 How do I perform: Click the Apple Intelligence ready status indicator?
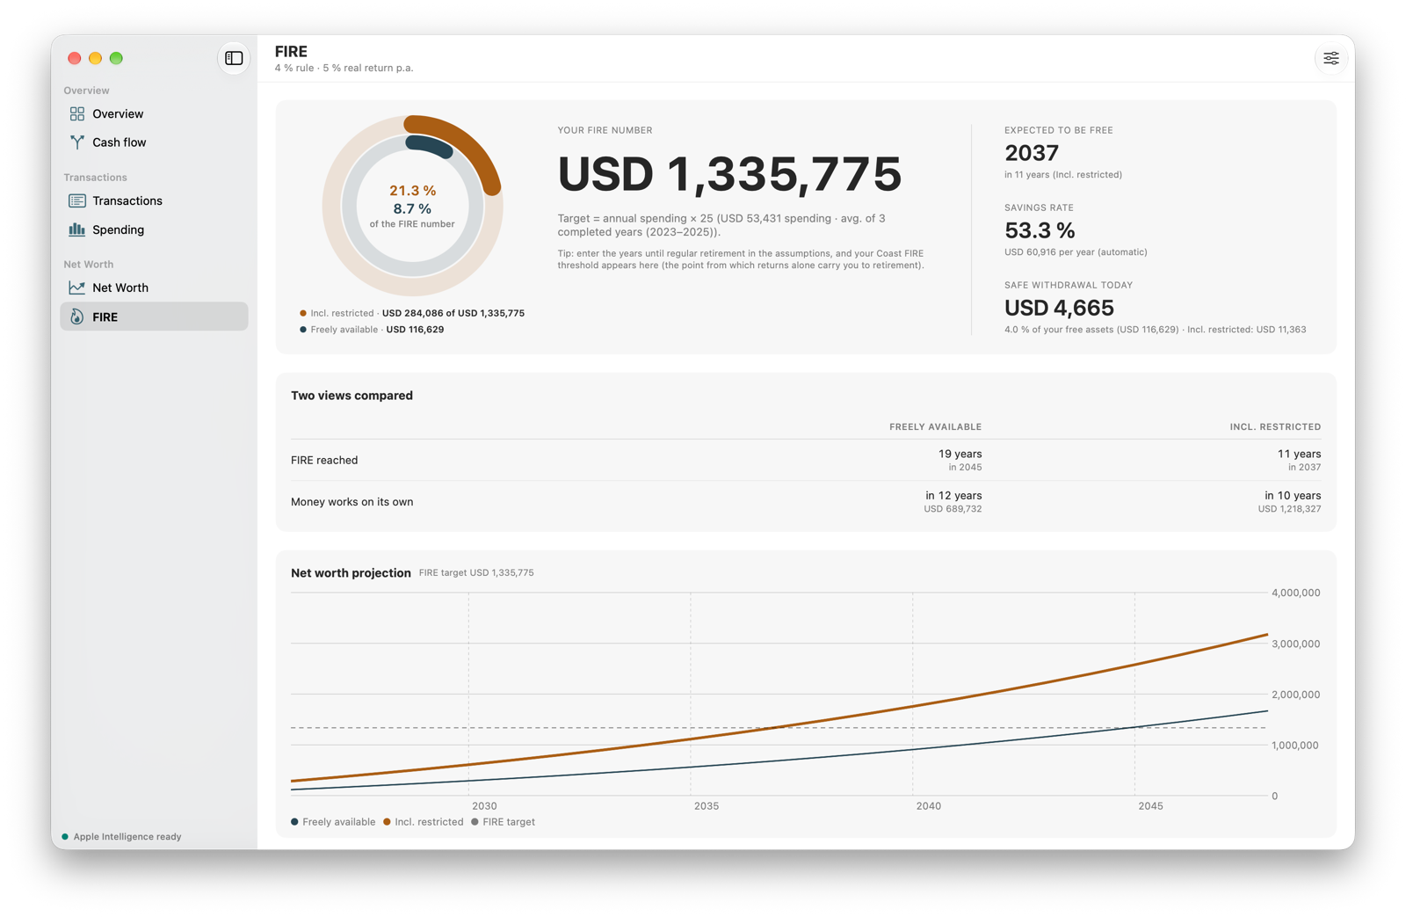[x=121, y=837]
